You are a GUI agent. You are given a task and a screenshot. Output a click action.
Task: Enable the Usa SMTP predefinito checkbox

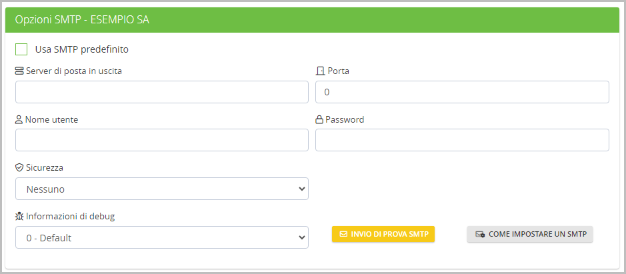21,49
